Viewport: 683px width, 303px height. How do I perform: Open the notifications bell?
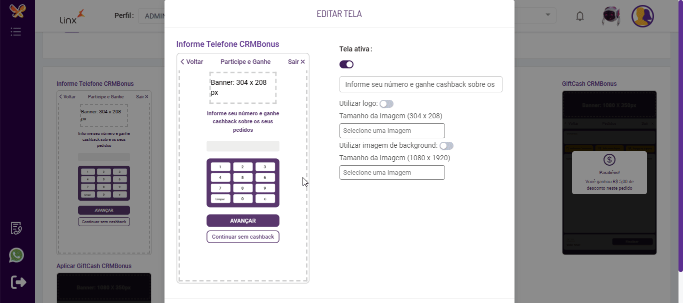click(580, 16)
